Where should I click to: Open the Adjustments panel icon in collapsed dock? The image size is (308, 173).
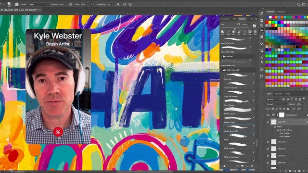[x=262, y=20]
